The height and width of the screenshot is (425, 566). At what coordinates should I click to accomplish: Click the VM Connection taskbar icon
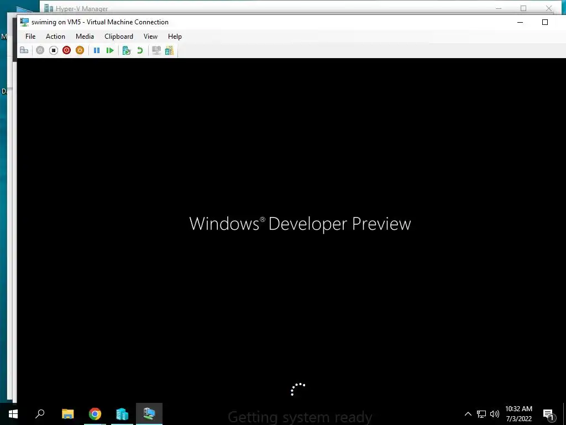[x=149, y=414]
